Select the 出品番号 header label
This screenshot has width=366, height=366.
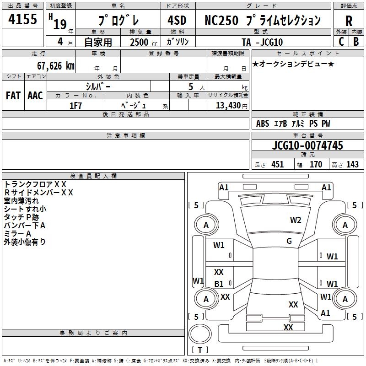click(22, 6)
